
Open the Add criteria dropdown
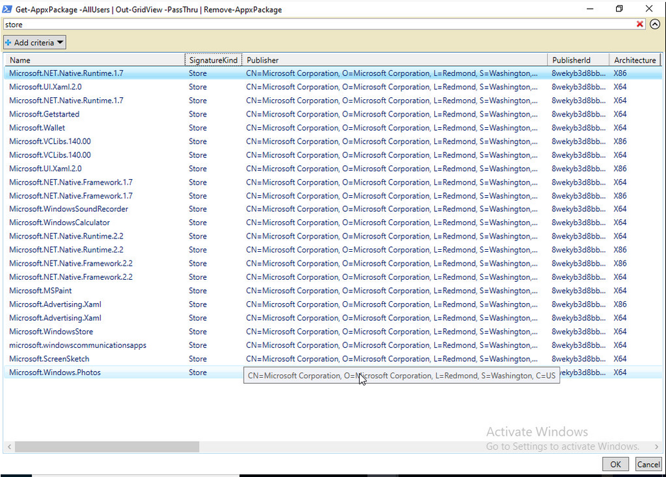coord(35,43)
